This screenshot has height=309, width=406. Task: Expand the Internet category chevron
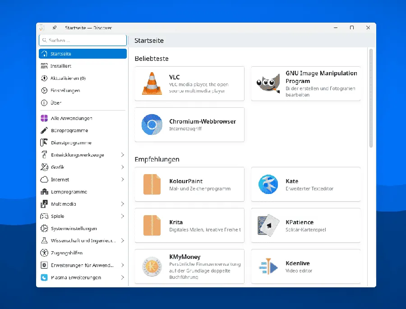(122, 180)
